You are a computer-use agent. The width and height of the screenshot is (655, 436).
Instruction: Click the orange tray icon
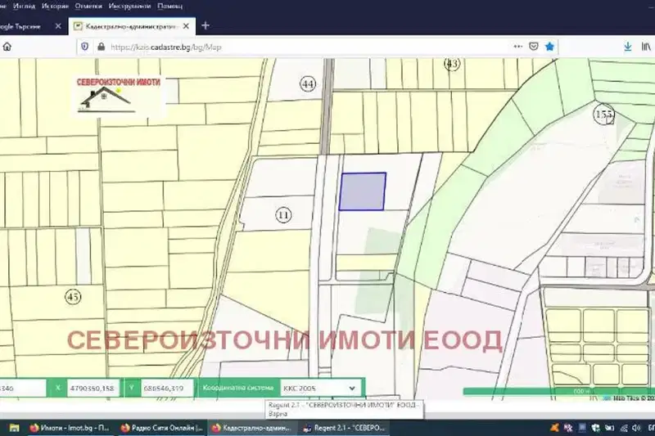pyautogui.click(x=555, y=428)
